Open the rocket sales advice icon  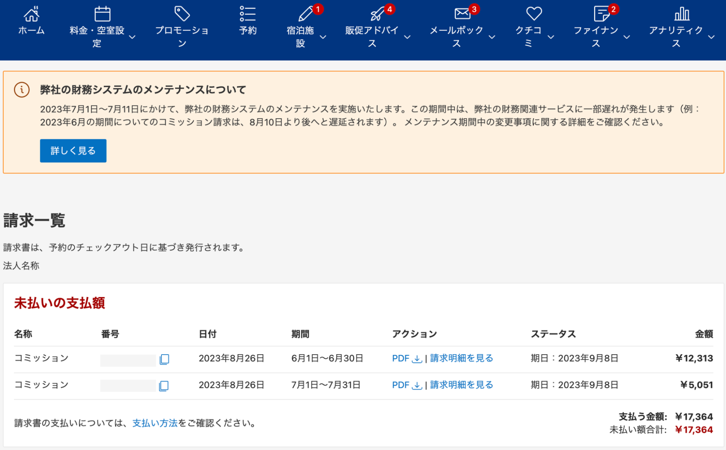click(377, 14)
